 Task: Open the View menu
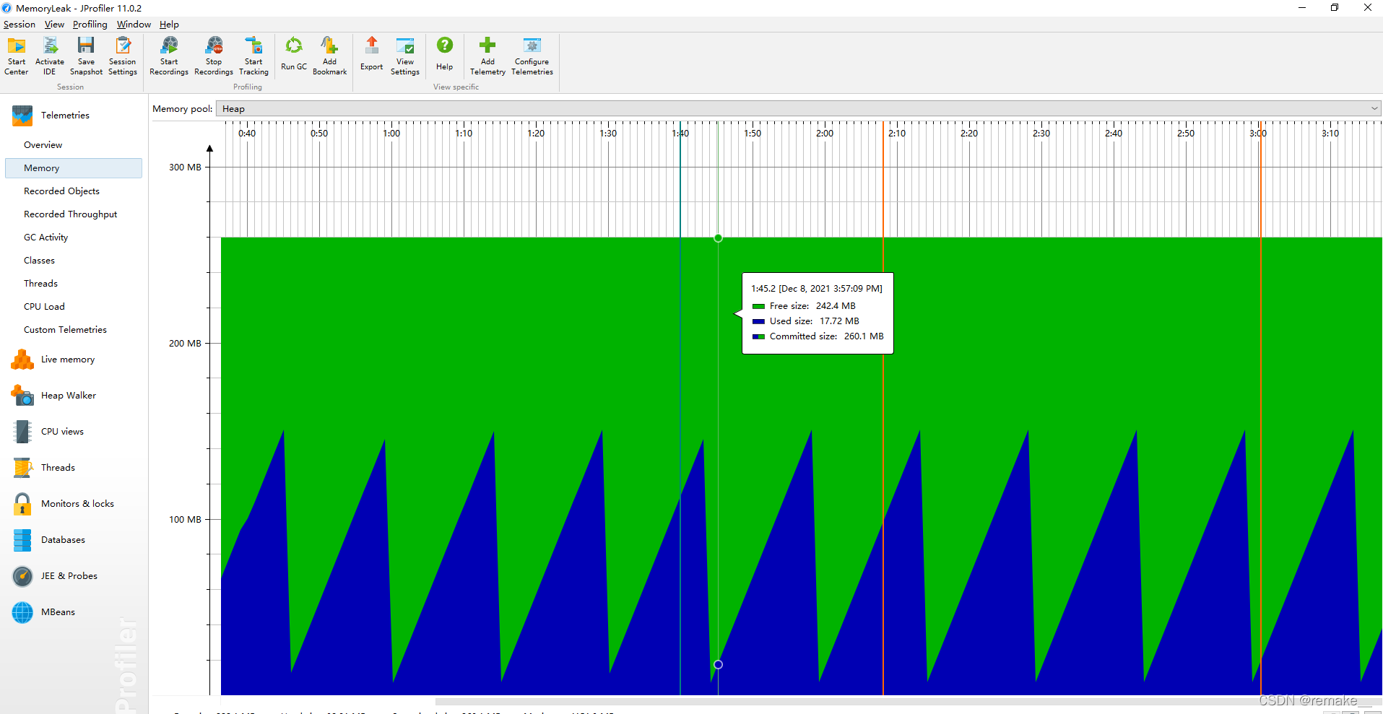pos(54,25)
